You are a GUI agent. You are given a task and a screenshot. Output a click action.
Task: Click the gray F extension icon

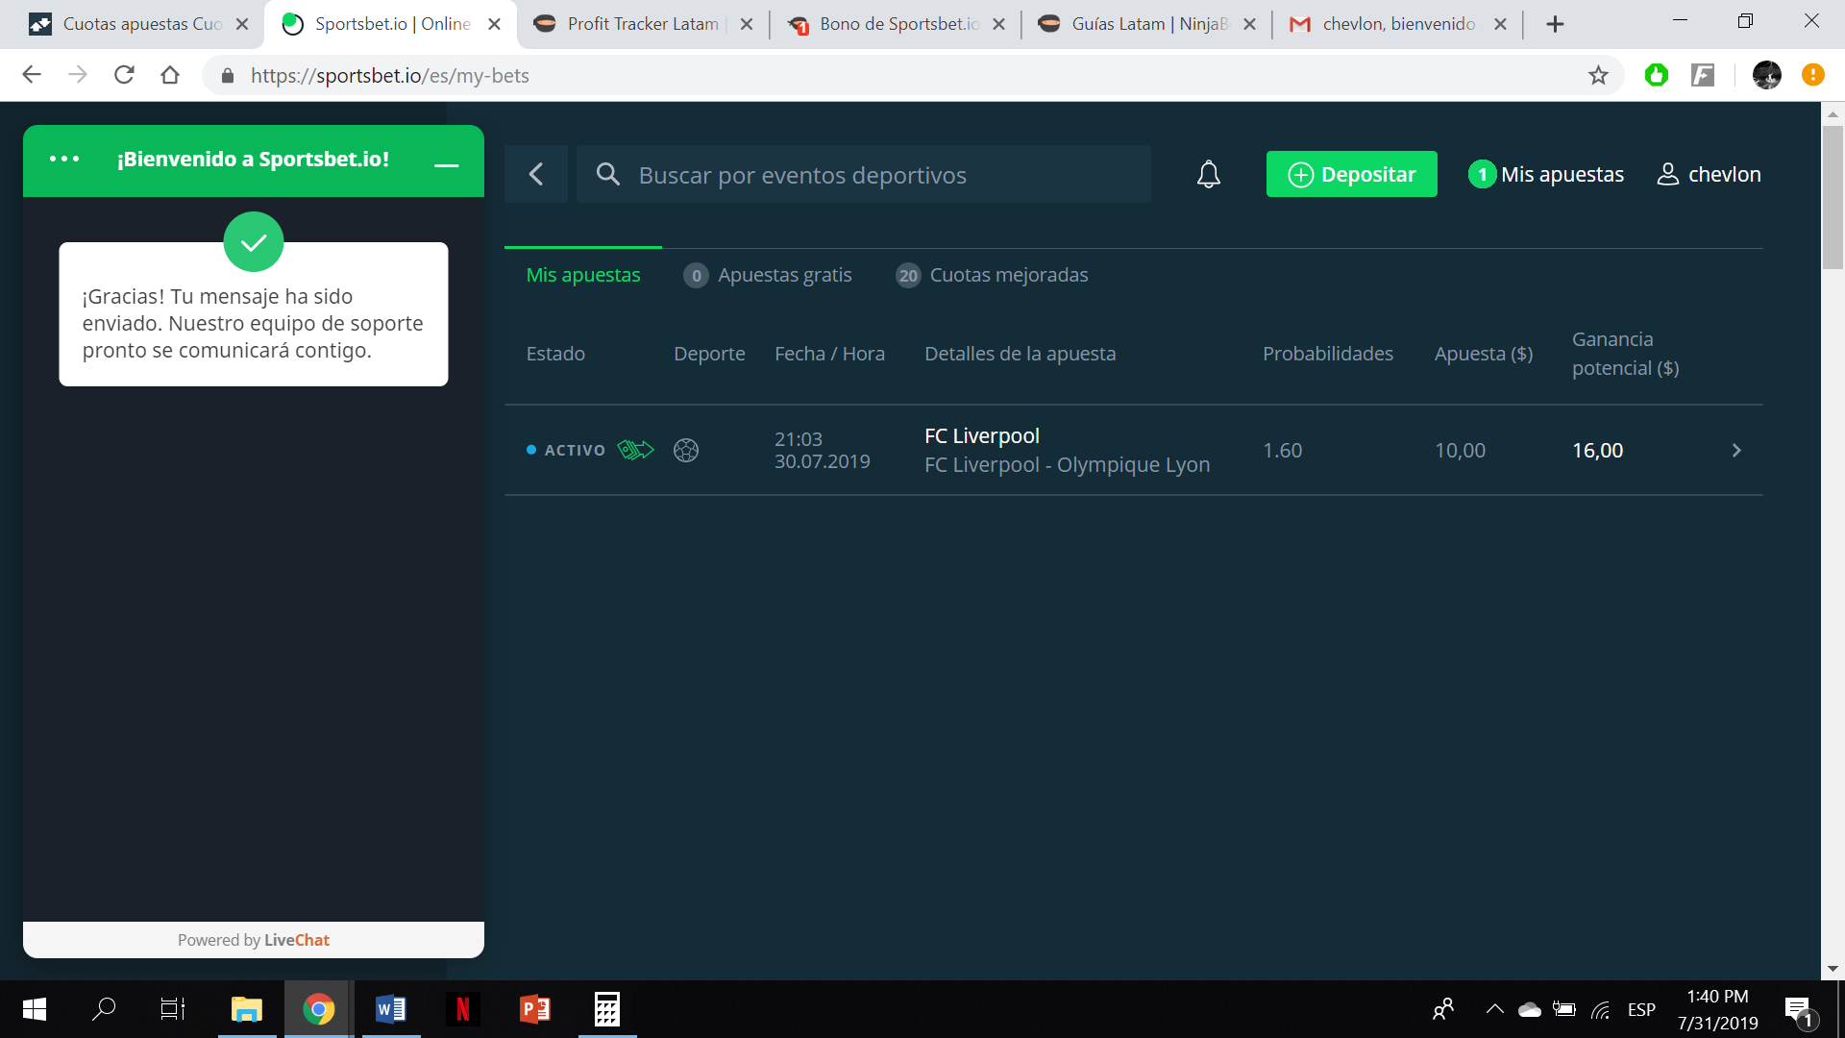pos(1703,75)
